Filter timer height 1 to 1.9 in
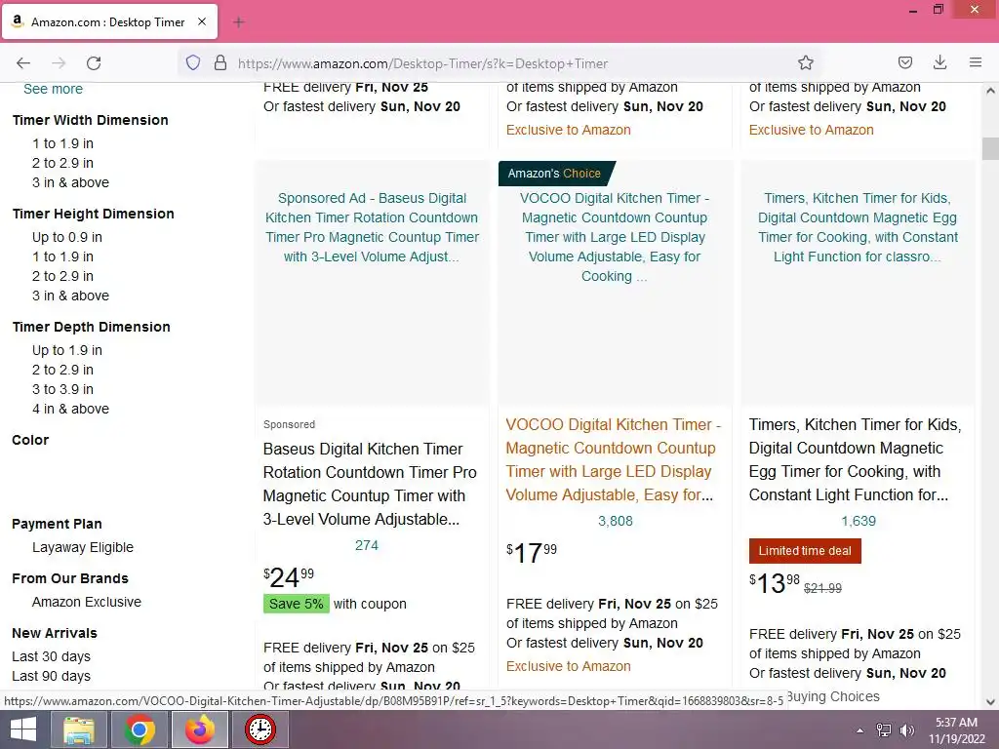This screenshot has width=999, height=749. (x=62, y=256)
